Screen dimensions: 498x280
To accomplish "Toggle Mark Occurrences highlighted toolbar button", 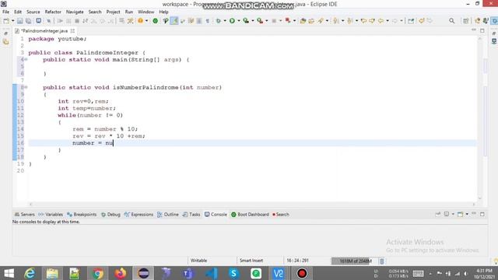I will (x=174, y=21).
